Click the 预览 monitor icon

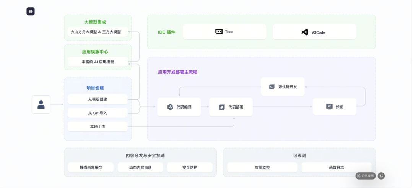click(329, 106)
